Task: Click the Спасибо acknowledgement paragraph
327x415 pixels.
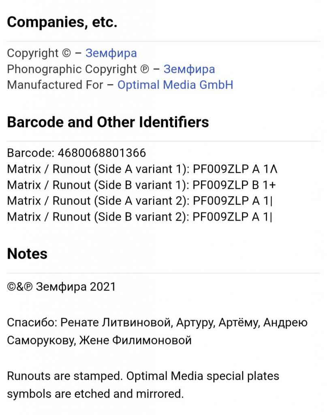Action: tap(157, 332)
